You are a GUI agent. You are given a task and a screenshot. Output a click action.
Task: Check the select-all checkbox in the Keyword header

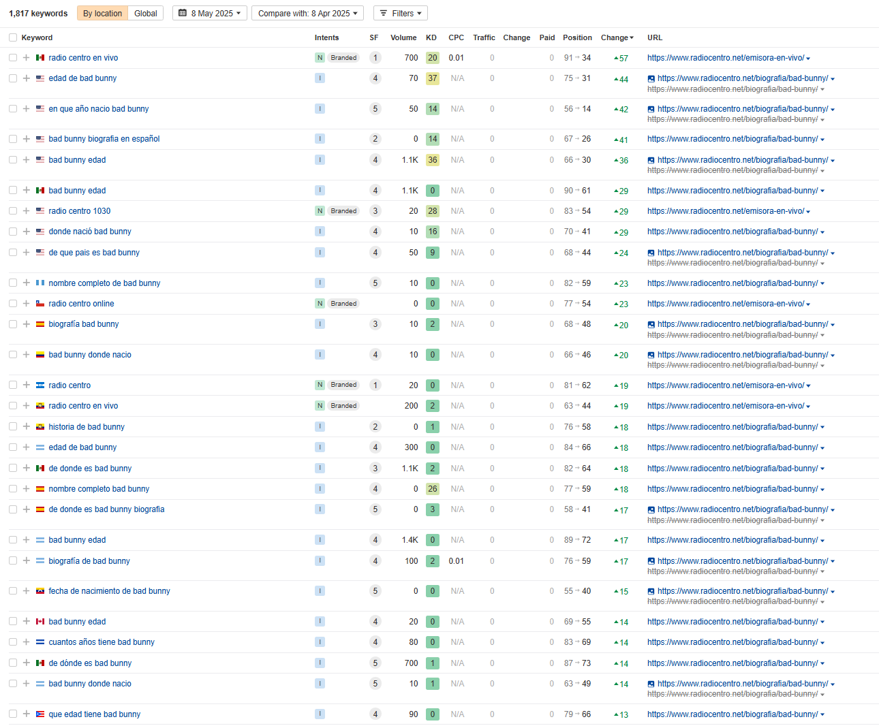13,37
